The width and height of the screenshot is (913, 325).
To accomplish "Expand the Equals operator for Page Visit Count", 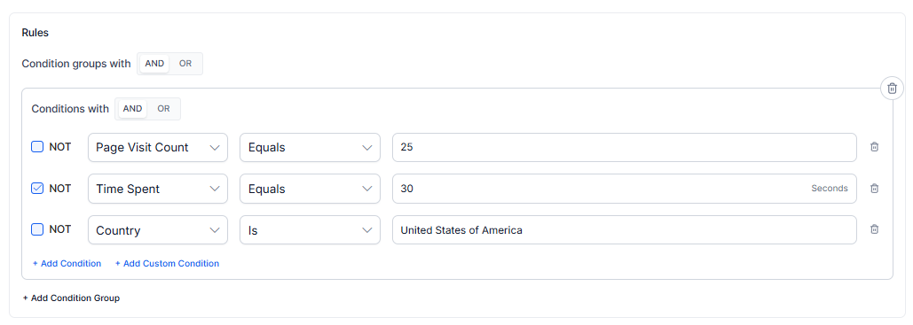I will (310, 148).
